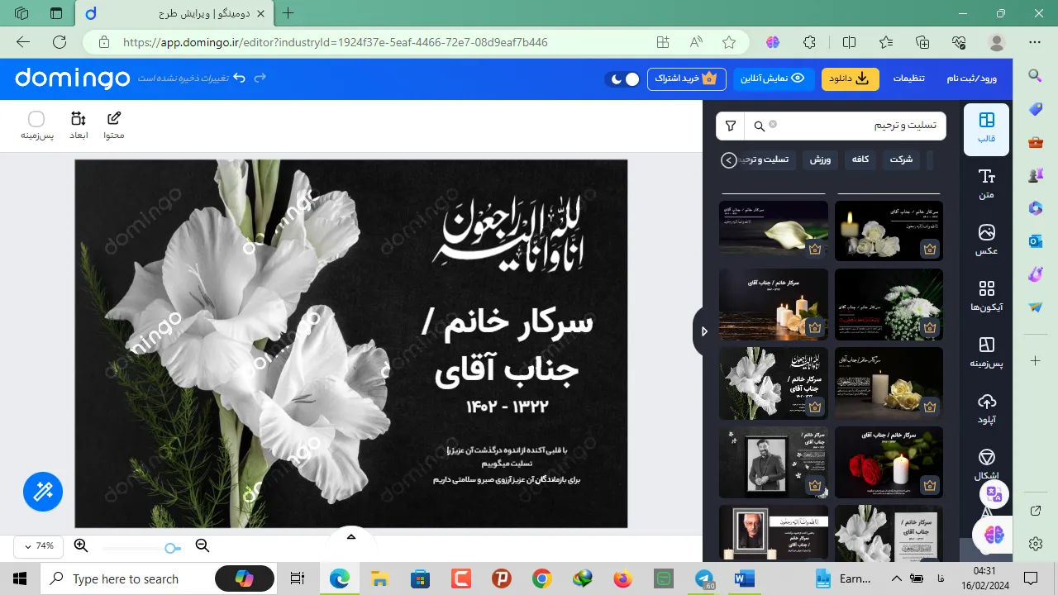Click the domingo logo
The width and height of the screenshot is (1058, 595).
[x=73, y=78]
